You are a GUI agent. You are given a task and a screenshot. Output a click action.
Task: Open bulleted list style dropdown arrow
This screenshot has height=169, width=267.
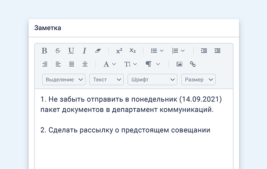point(162,51)
